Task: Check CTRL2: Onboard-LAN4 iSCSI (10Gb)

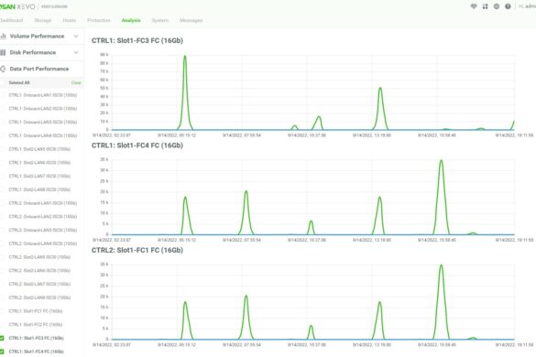Action: coord(43,243)
